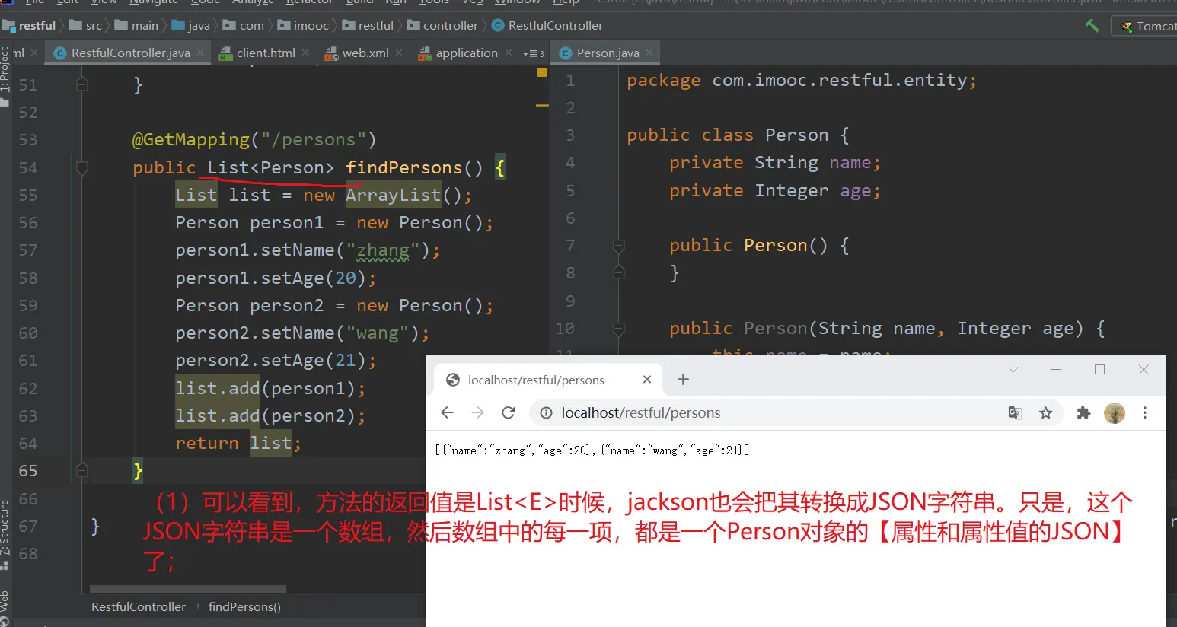Reload the localhost/restful/persons page
Viewport: 1177px width, 627px height.
click(509, 412)
